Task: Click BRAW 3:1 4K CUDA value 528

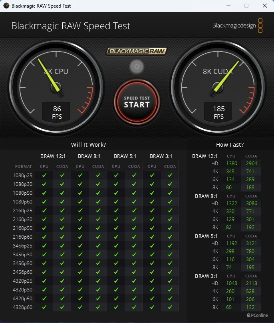Action: point(250,291)
